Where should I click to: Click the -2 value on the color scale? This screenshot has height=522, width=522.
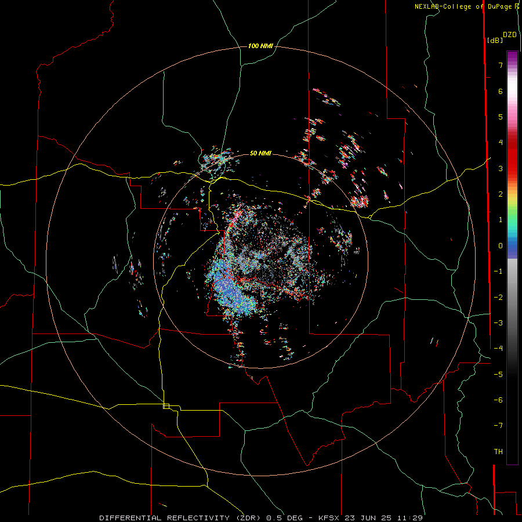[x=498, y=297]
